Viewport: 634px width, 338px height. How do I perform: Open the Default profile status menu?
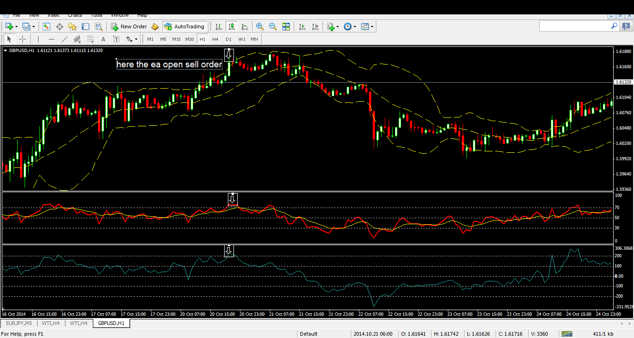[309, 334]
